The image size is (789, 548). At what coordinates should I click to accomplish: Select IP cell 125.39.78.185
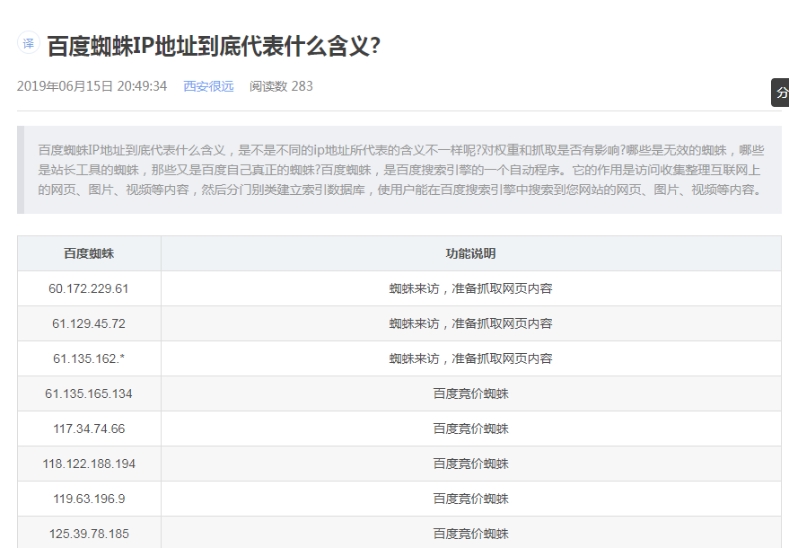[x=89, y=534]
